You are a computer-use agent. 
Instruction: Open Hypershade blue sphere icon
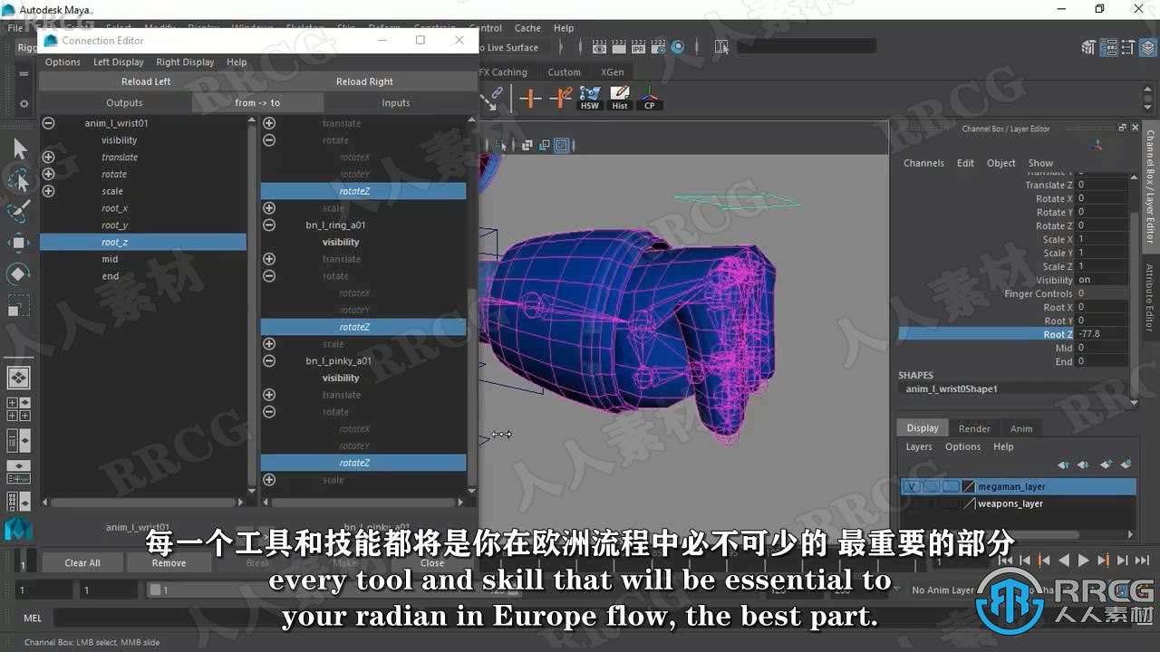(x=677, y=47)
